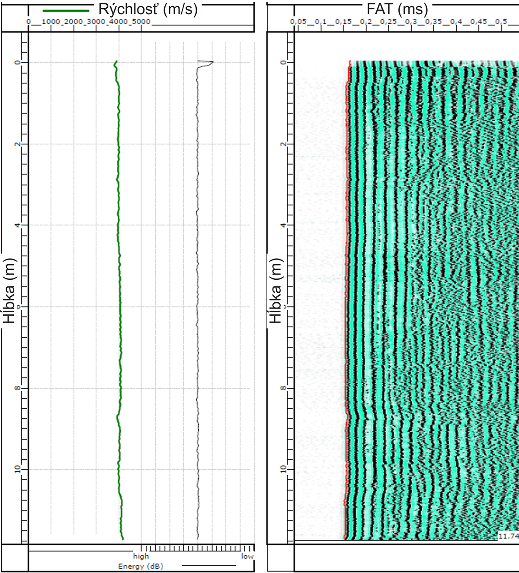Click depth tick 2 on FAT track
519x573 pixels.
284,144
